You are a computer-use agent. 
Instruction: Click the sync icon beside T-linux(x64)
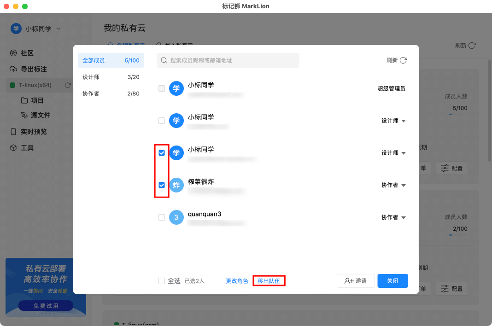click(x=68, y=85)
